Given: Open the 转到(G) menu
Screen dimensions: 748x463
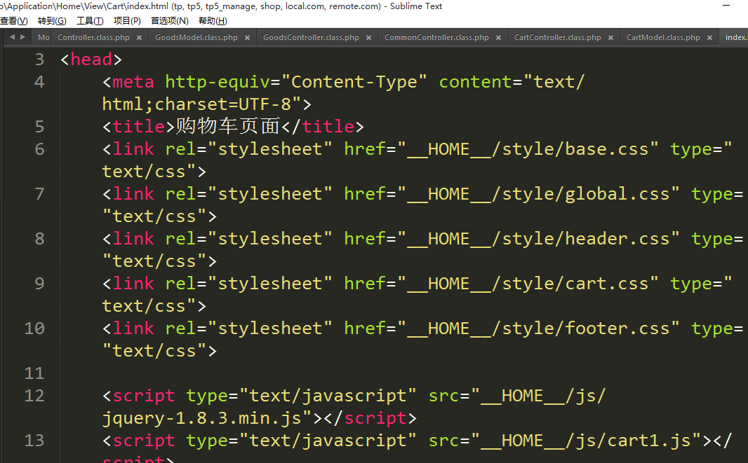Looking at the screenshot, I should pyautogui.click(x=52, y=21).
